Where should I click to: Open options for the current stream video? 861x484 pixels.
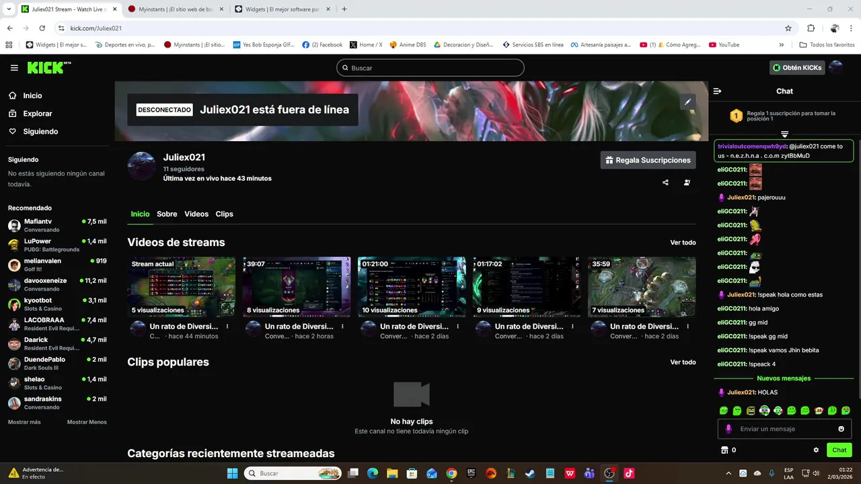[x=227, y=326]
